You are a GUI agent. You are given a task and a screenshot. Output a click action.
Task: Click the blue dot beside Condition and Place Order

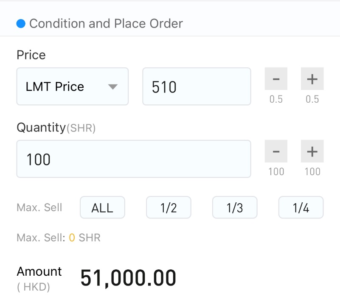[21, 23]
